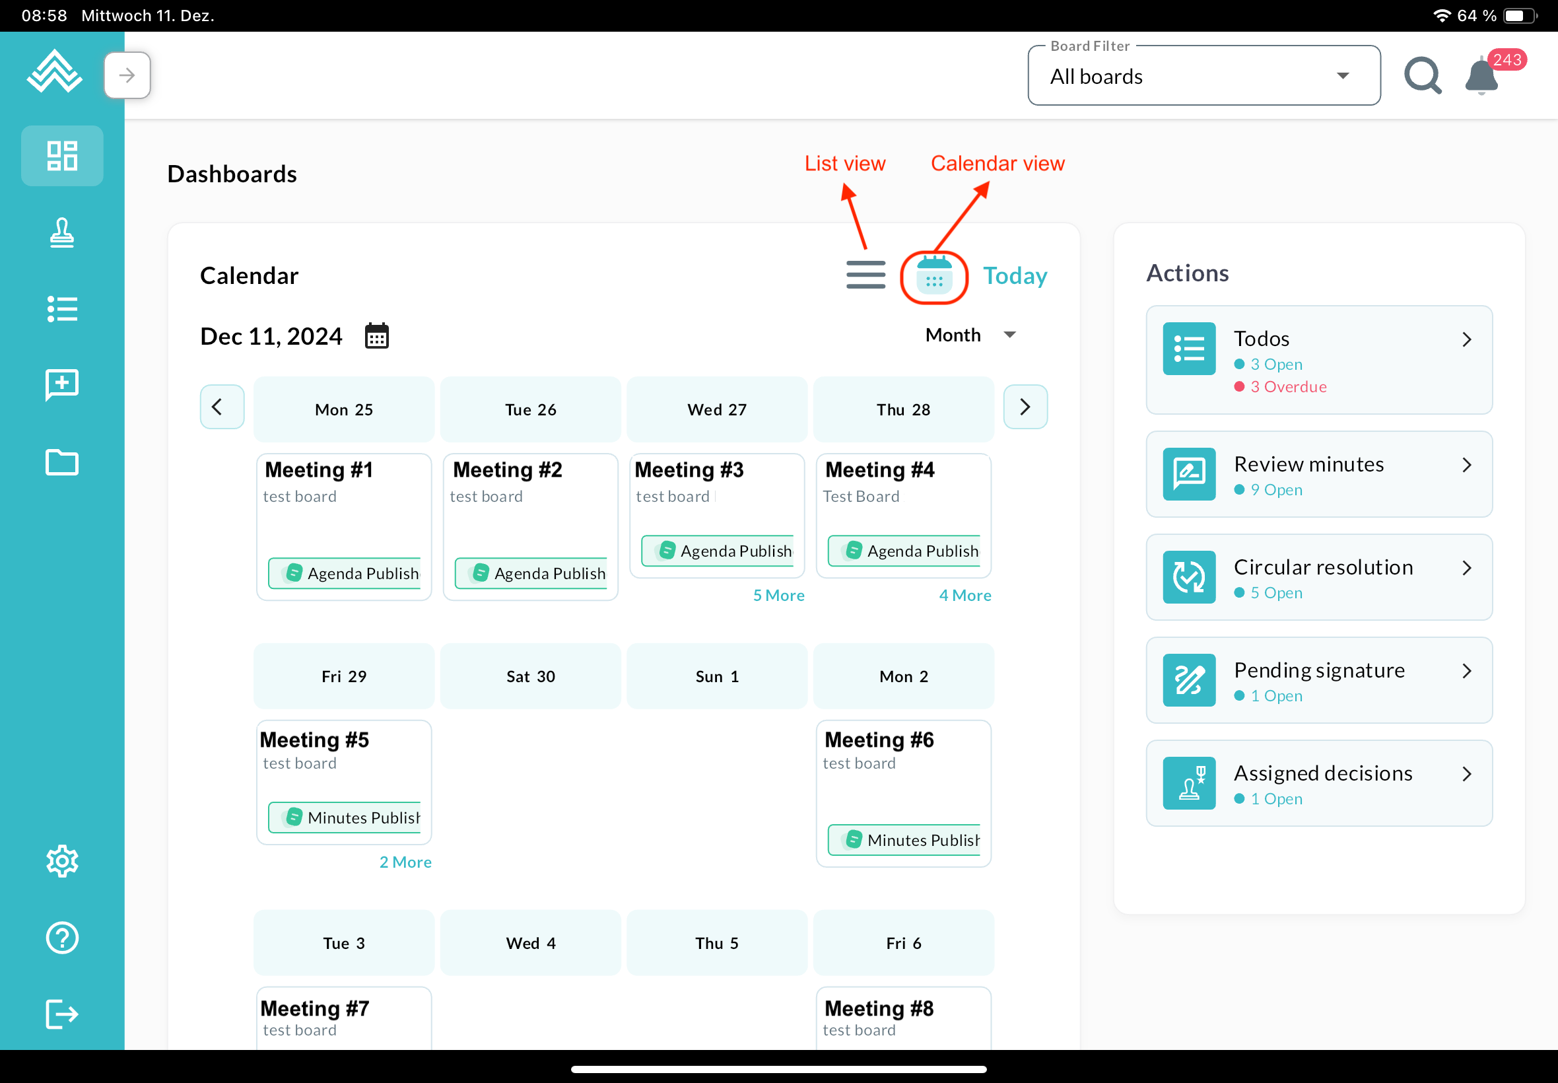
Task: Expand the sidebar with arrow button
Action: [x=127, y=75]
